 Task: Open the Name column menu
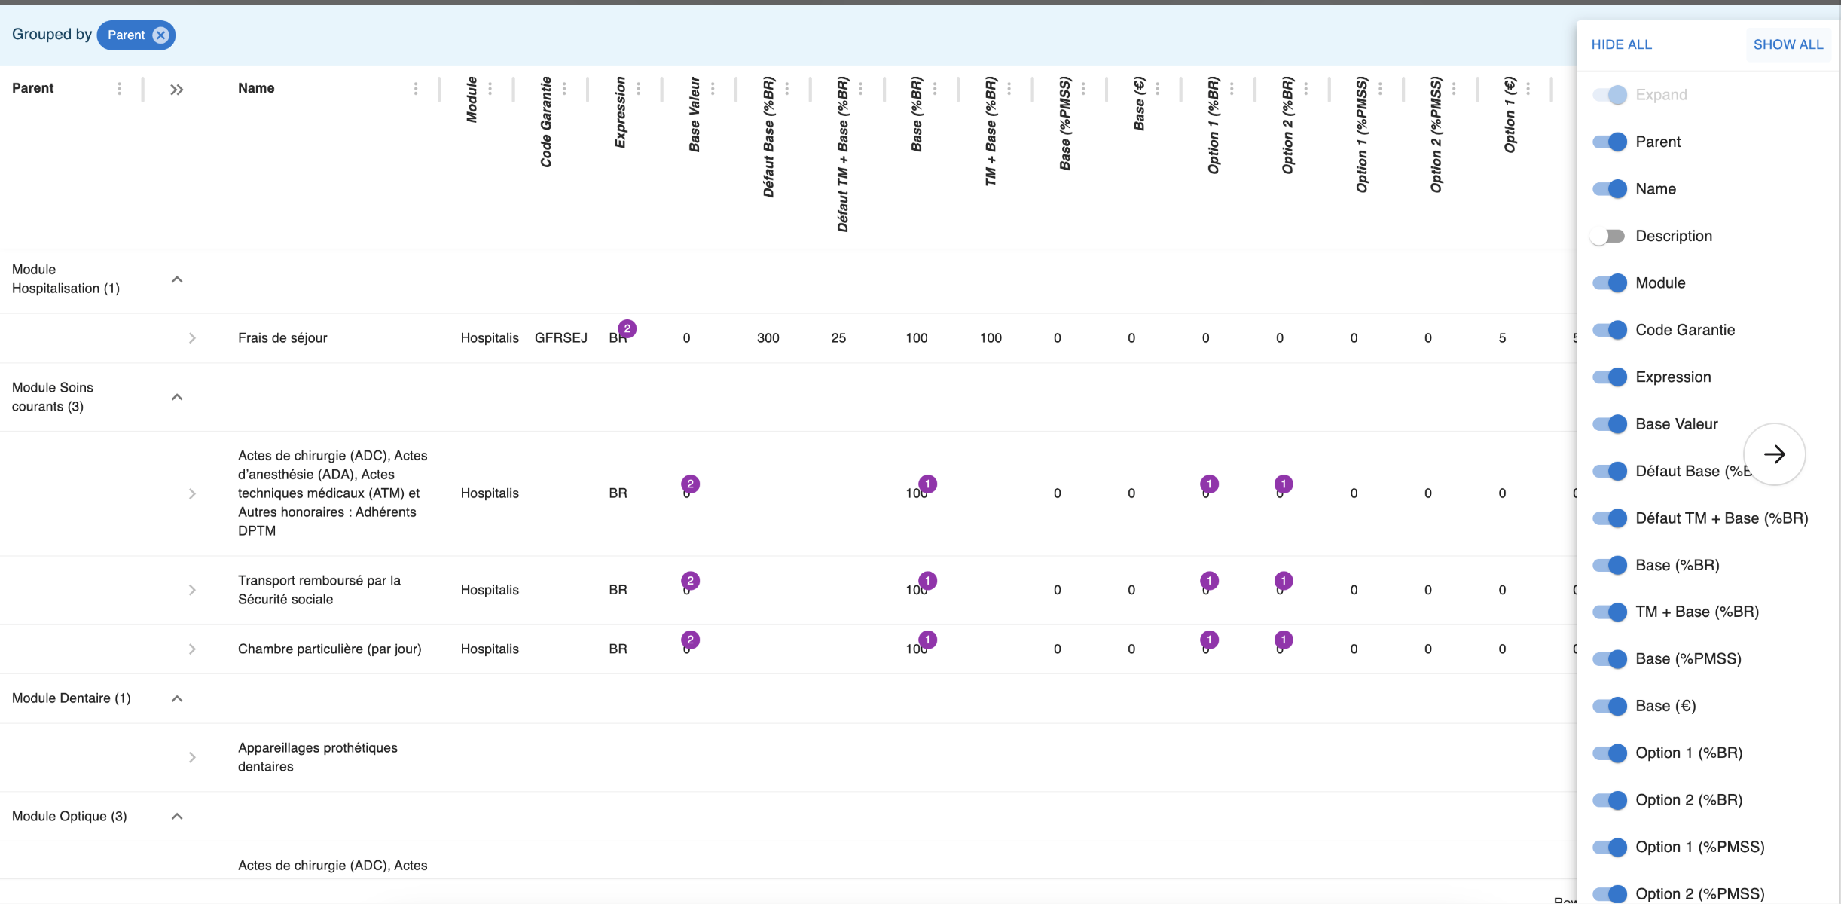pos(416,88)
